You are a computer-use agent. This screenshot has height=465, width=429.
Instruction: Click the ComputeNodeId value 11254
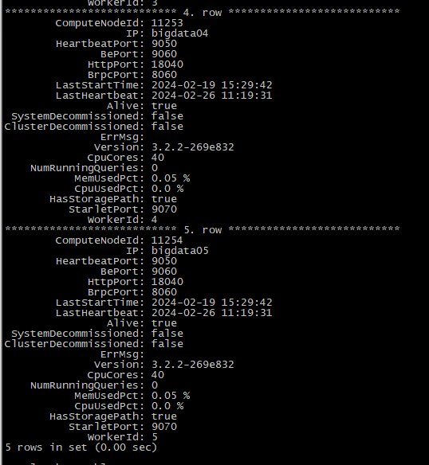[167, 240]
